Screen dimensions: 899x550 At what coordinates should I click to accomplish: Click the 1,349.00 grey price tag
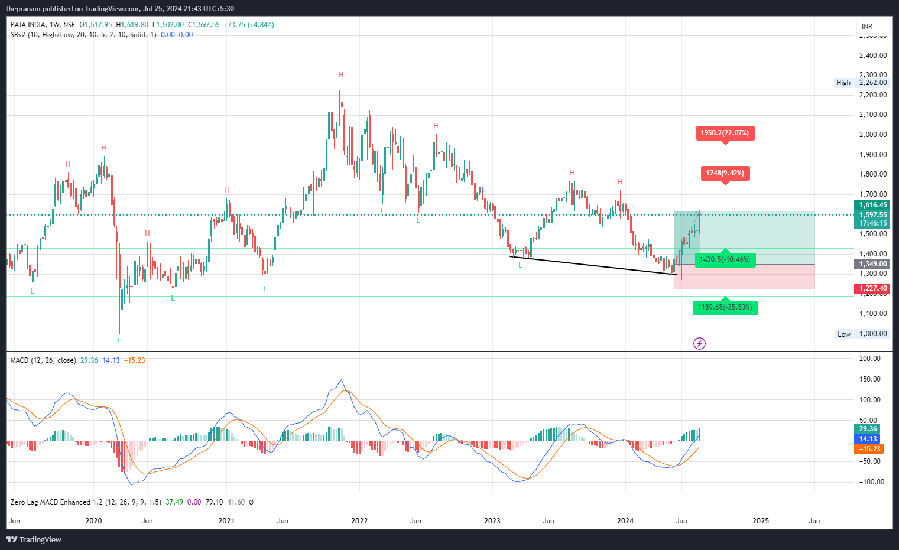coord(872,264)
